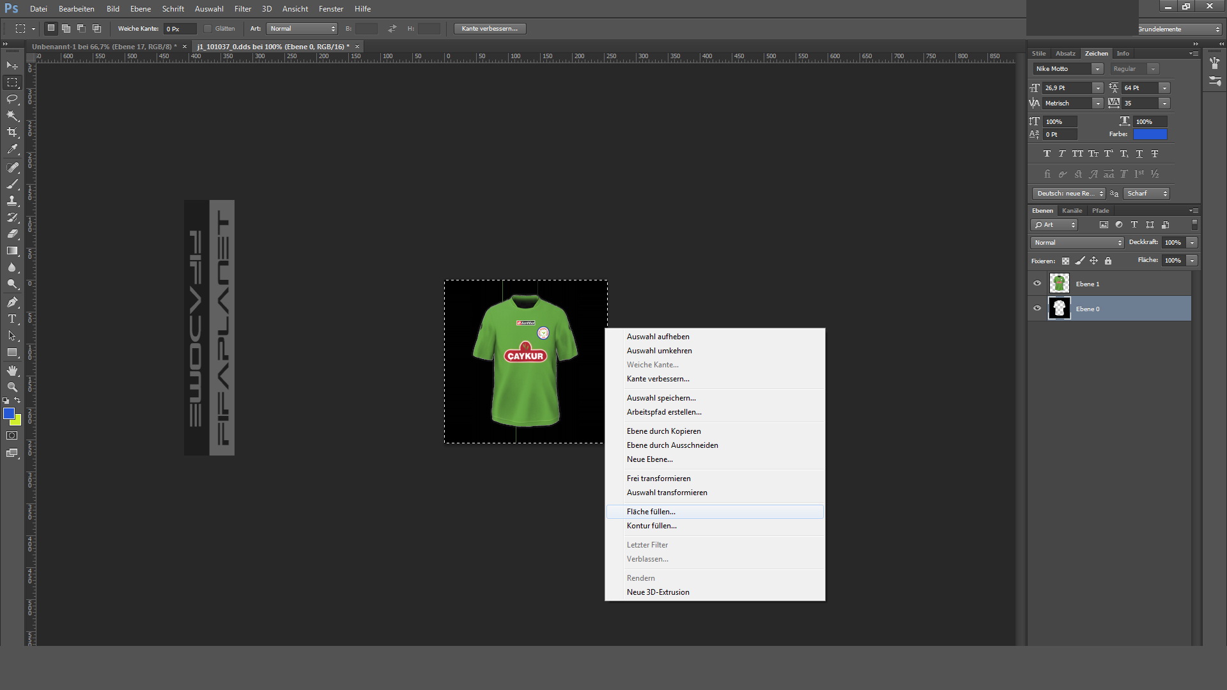Choose Fläche füllen... from context menu

(714, 512)
